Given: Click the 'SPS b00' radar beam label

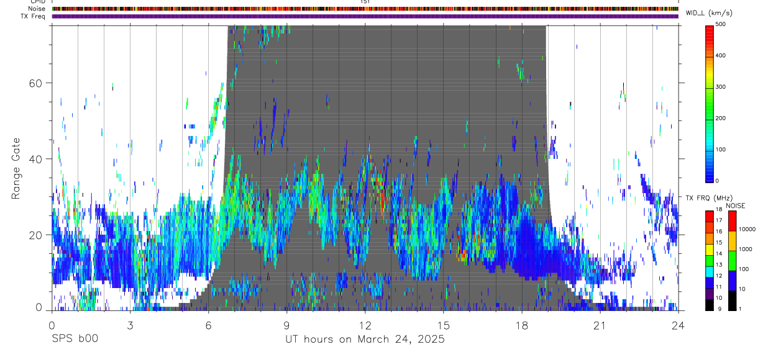Looking at the screenshot, I should point(75,339).
